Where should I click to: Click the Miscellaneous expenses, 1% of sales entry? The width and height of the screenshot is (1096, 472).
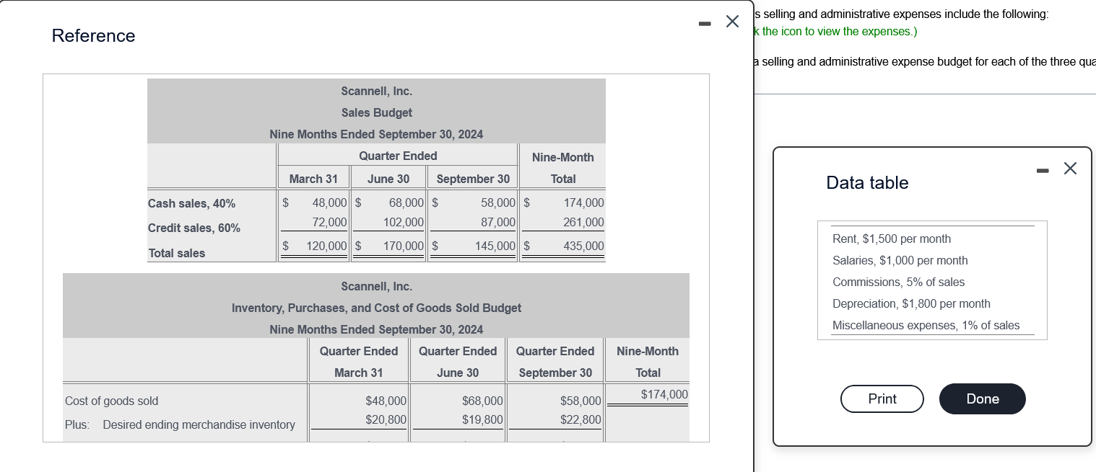point(926,325)
